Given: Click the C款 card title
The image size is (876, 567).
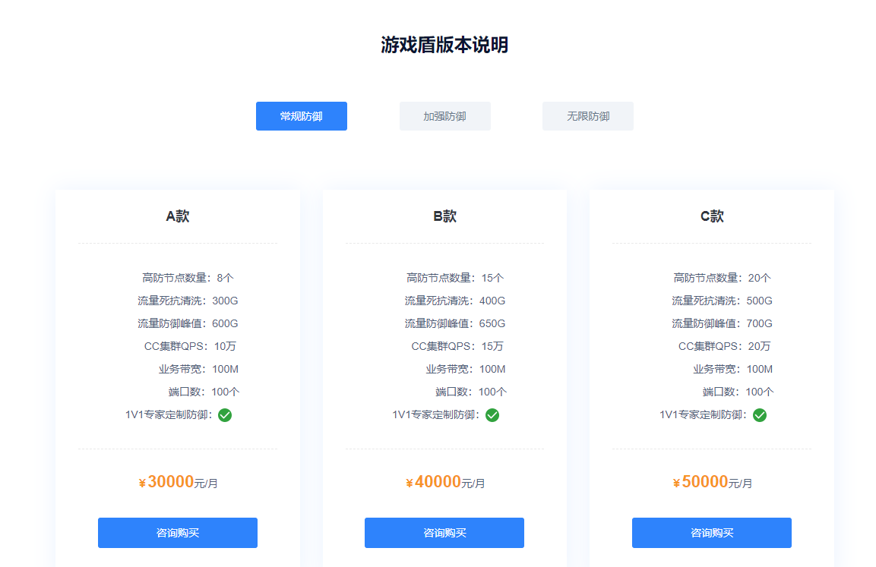Looking at the screenshot, I should [x=712, y=216].
